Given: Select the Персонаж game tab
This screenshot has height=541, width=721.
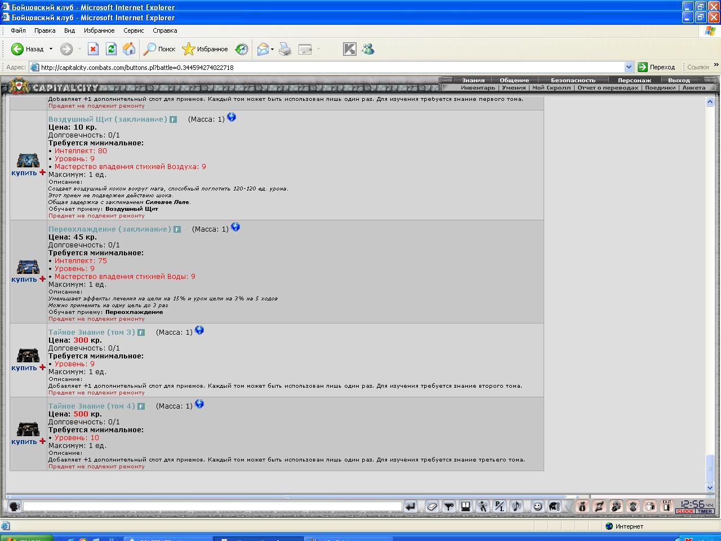Looking at the screenshot, I should 634,80.
